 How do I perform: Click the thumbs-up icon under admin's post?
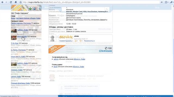point(76,41)
